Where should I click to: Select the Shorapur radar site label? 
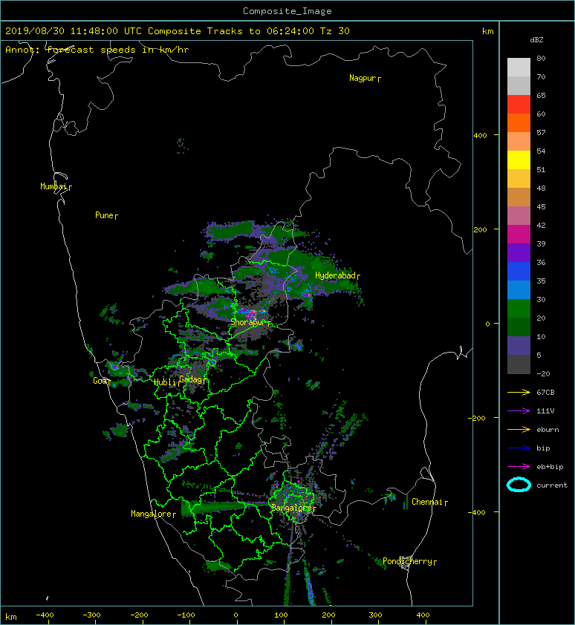pos(250,322)
